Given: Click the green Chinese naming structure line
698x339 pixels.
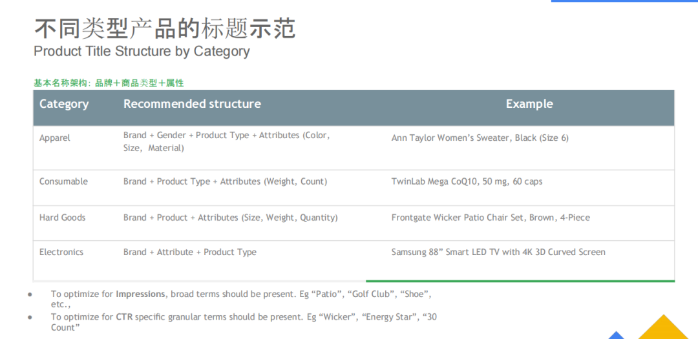Looking at the screenshot, I should (109, 83).
